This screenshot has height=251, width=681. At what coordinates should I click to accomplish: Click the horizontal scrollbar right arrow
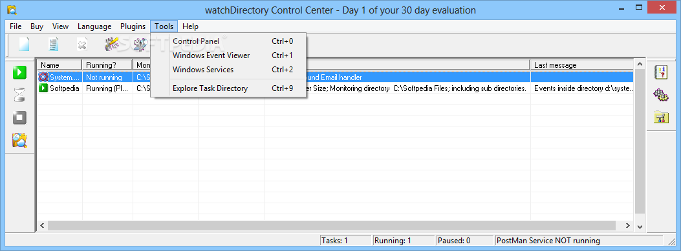[x=627, y=225]
